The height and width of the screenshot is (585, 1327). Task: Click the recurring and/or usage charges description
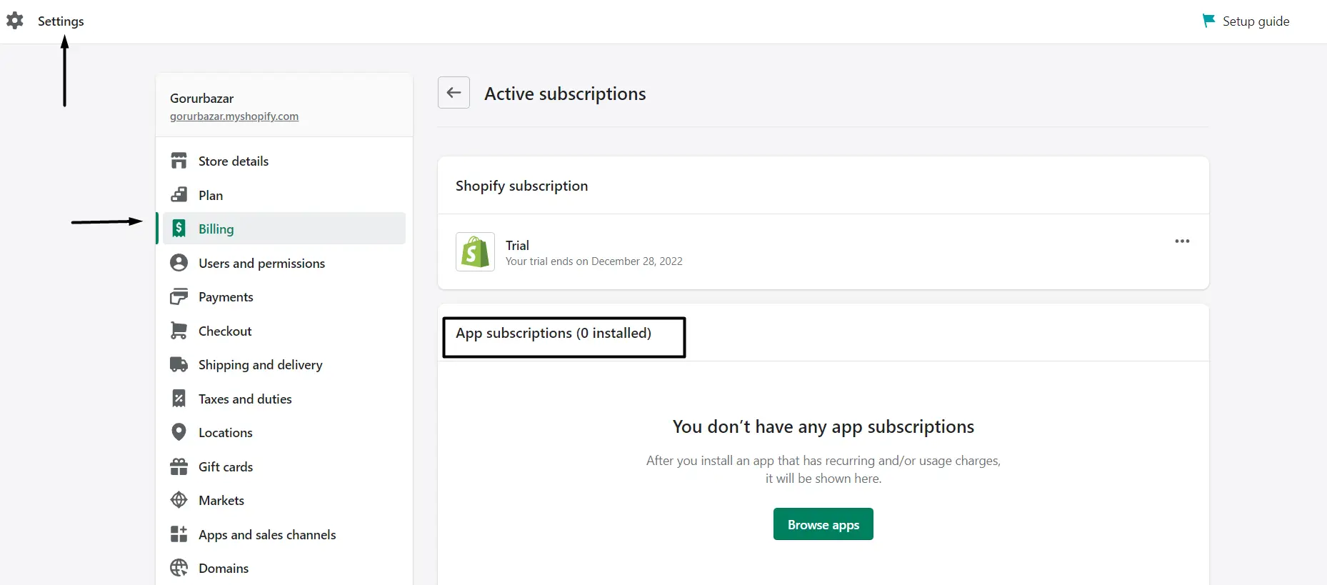click(823, 469)
